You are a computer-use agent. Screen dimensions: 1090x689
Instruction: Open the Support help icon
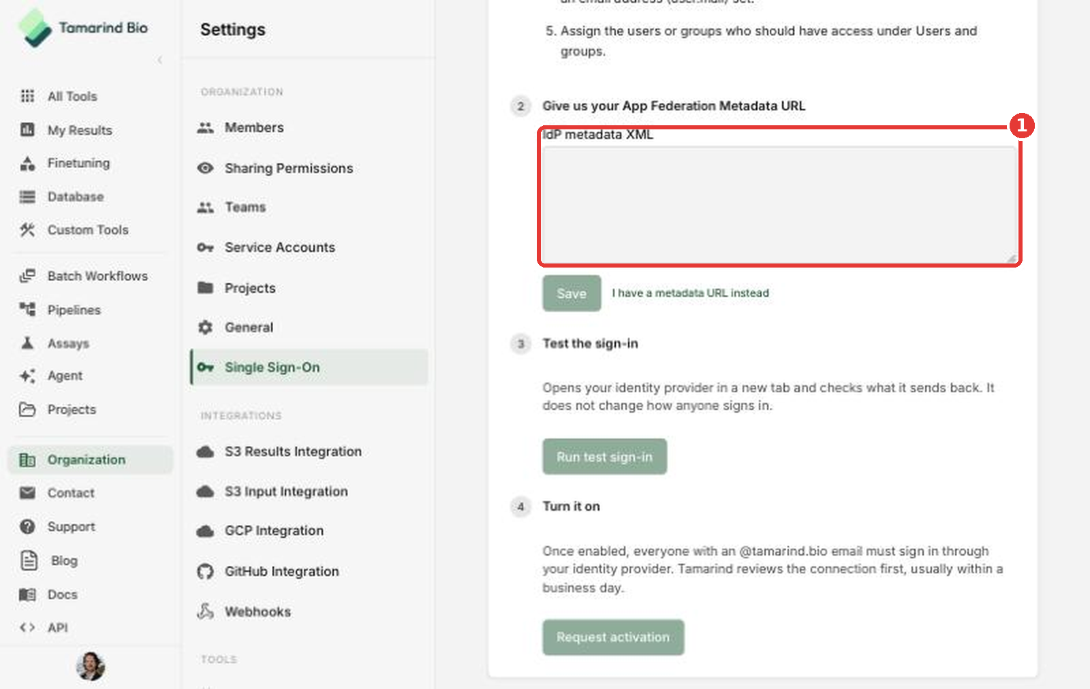coord(27,526)
